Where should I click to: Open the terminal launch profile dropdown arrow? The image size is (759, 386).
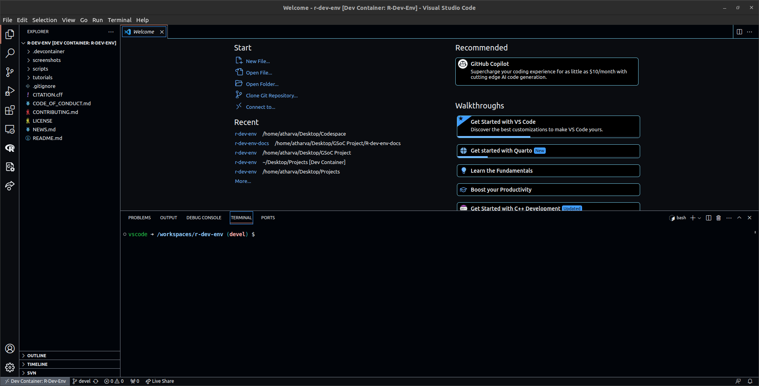tap(699, 218)
